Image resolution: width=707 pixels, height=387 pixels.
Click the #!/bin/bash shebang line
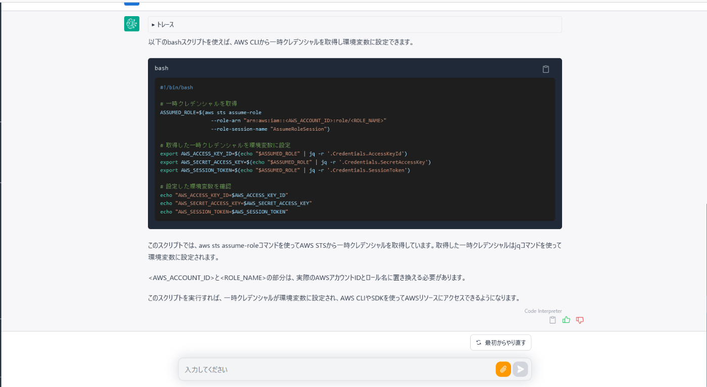(176, 87)
